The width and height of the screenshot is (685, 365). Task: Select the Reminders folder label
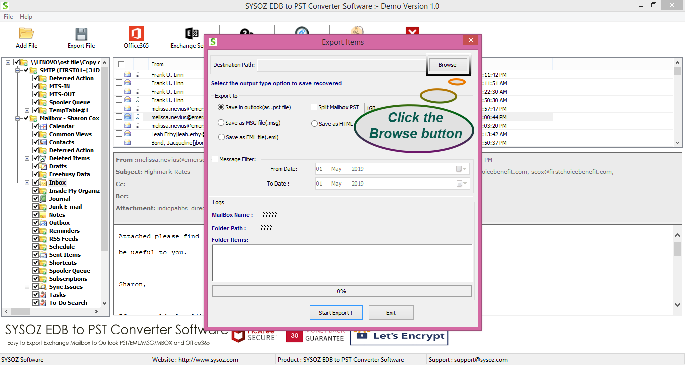(x=64, y=231)
